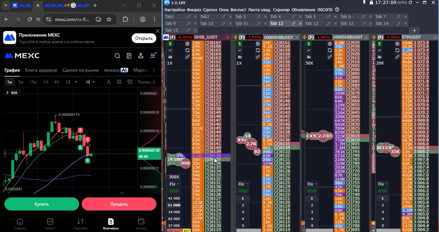Open settings gear in SHIB_USDT panel

coord(188,44)
